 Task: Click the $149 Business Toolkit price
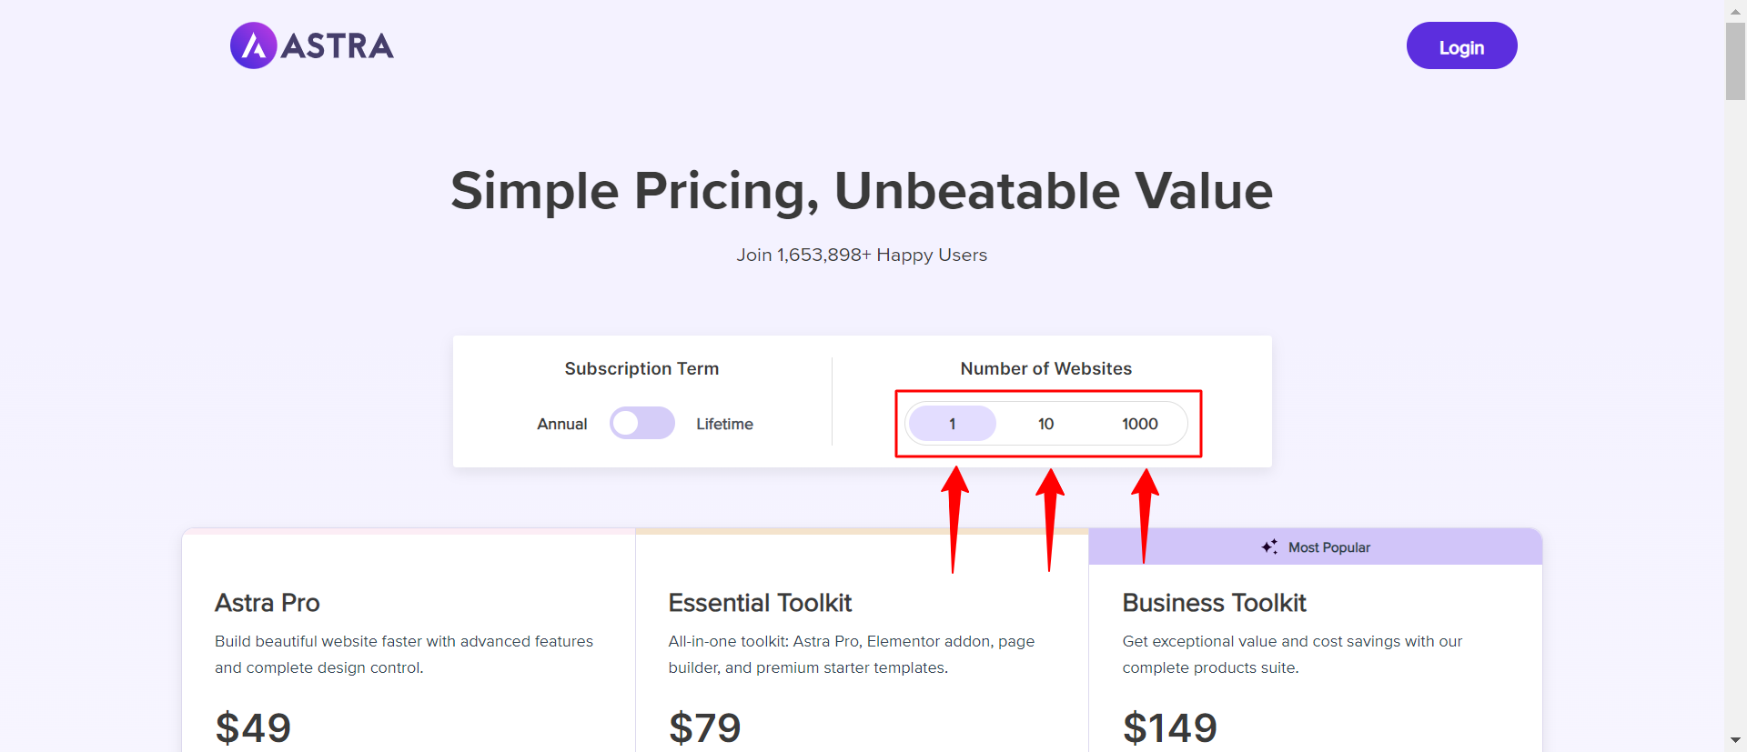(1170, 727)
